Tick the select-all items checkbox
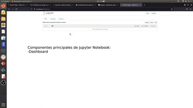 tap(46, 26)
